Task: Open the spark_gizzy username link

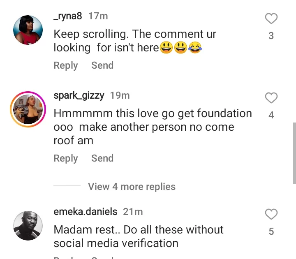Action: [x=79, y=95]
